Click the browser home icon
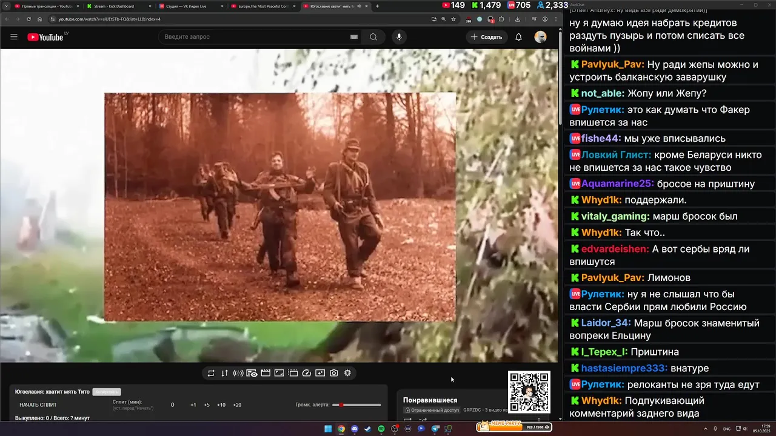This screenshot has height=436, width=776. (39, 19)
